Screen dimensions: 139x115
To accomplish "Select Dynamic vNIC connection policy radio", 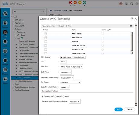I will click(42, 96).
